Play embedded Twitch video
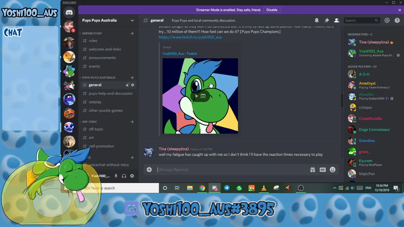Viewport: 404px width, 227px height. [197, 96]
